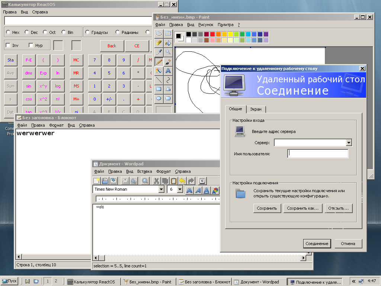
Task: Insert date and time in Wordpad
Action: point(202,181)
